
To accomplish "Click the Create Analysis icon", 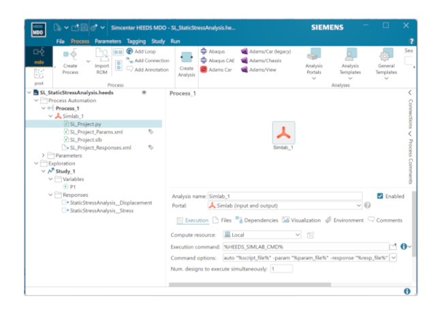I will pos(186,57).
